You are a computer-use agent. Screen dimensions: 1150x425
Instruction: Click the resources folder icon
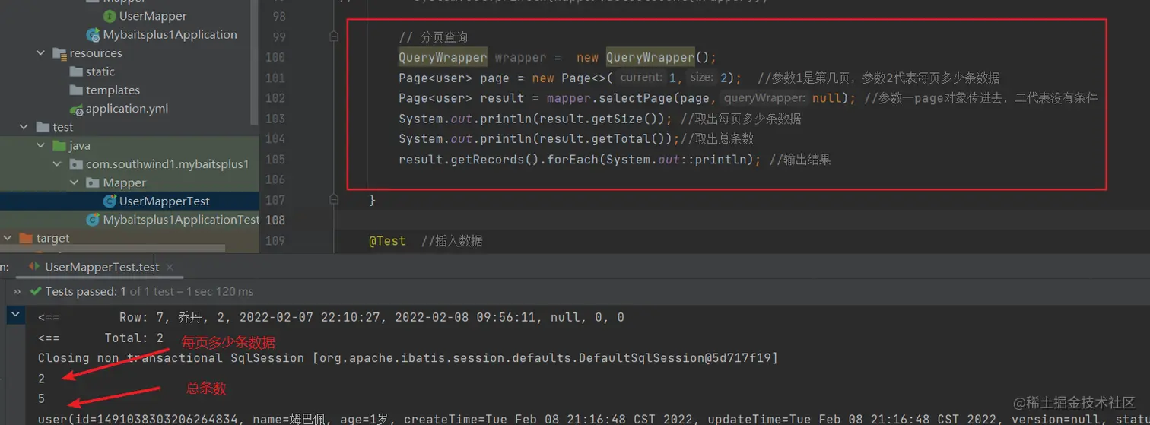(x=59, y=53)
